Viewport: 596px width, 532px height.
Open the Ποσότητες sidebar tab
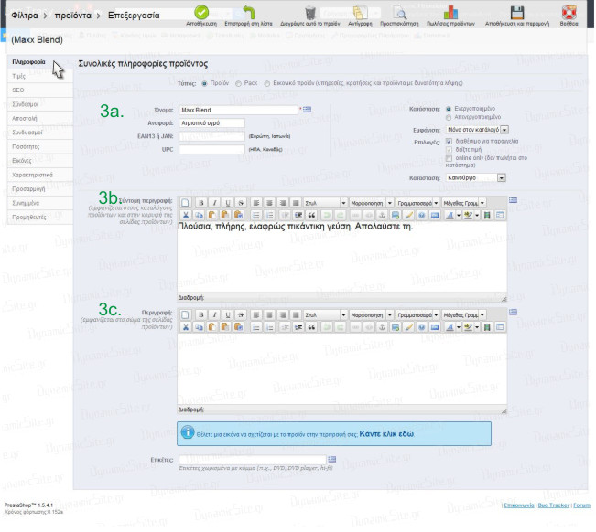(40, 146)
